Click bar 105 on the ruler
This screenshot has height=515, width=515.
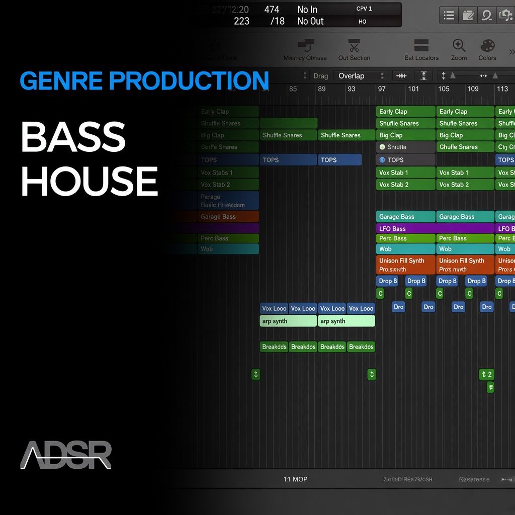[444, 89]
